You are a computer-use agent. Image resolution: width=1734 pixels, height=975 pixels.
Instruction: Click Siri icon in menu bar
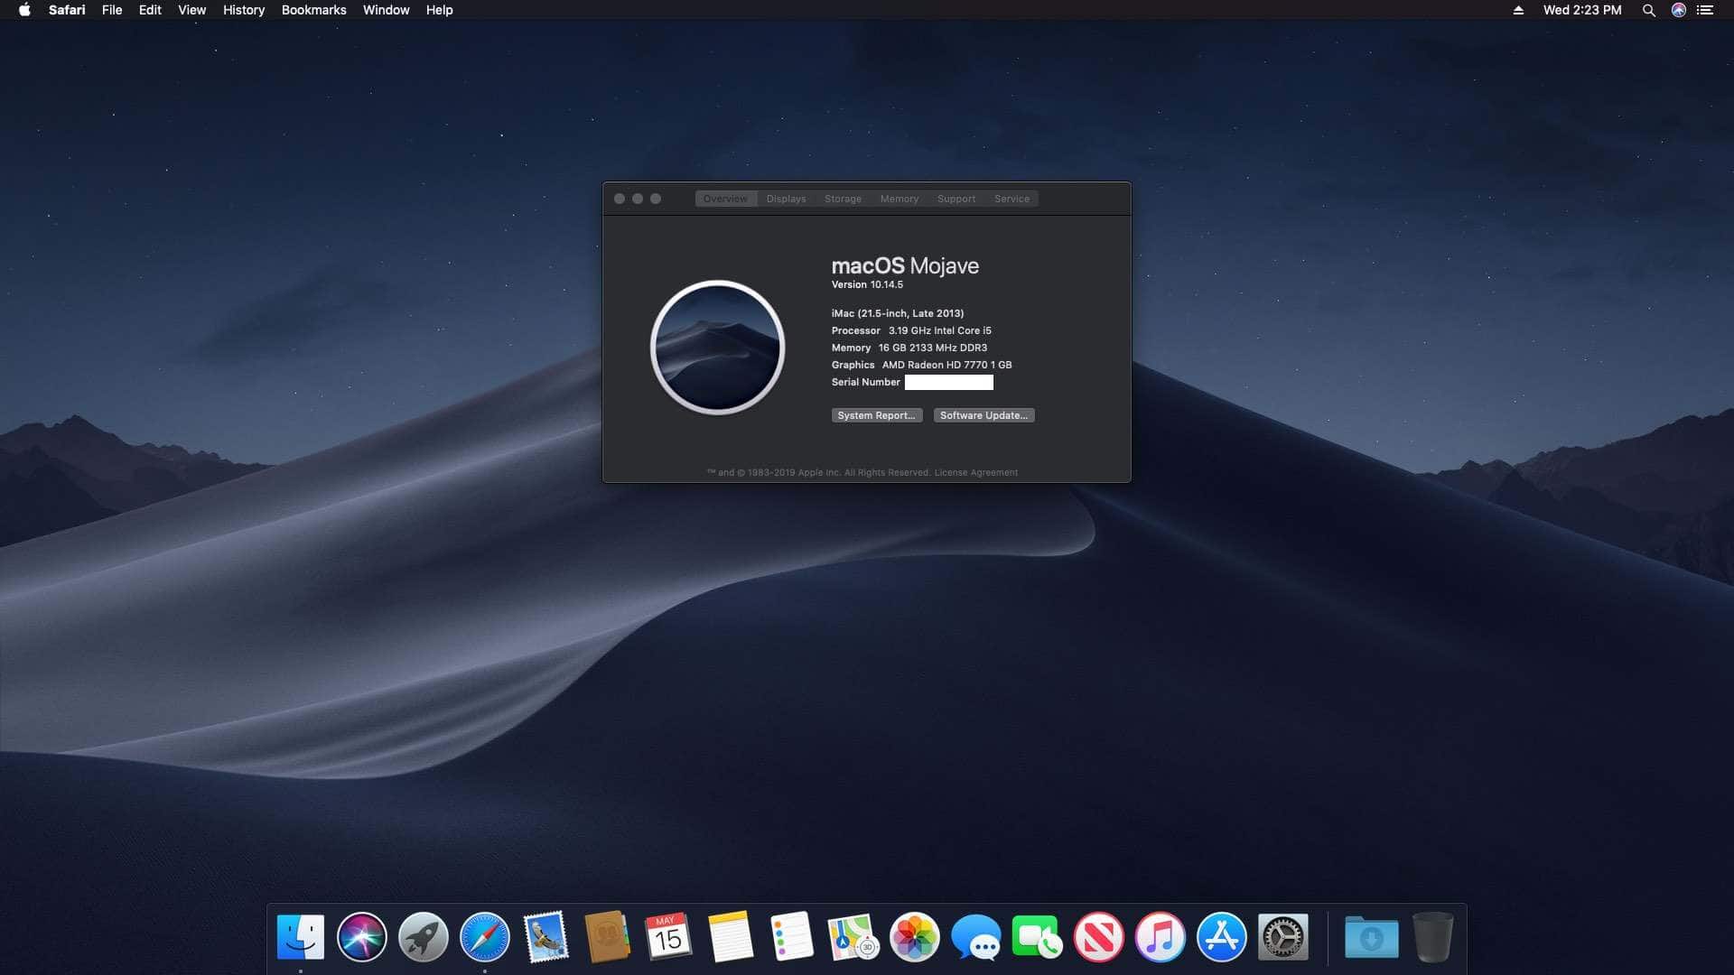[x=1679, y=10]
